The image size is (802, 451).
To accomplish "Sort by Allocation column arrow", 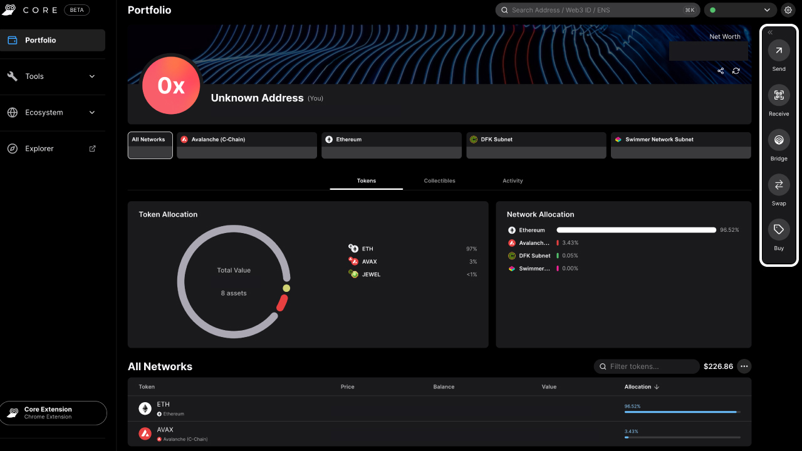I will (657, 387).
